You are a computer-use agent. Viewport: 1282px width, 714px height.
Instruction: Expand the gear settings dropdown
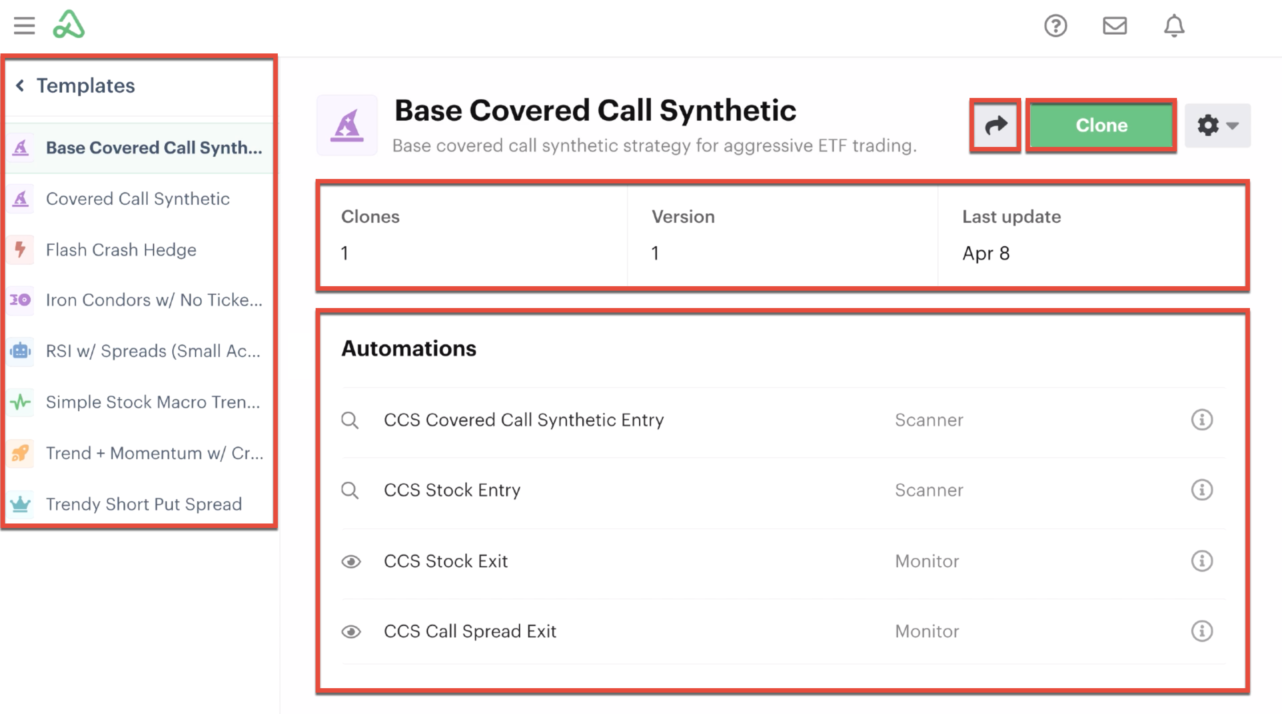(1217, 126)
